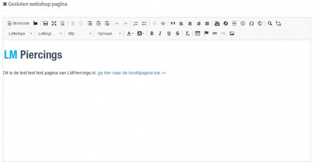The height and width of the screenshot is (162, 314).
Task: Redo the change arrow
Action: pos(125,24)
